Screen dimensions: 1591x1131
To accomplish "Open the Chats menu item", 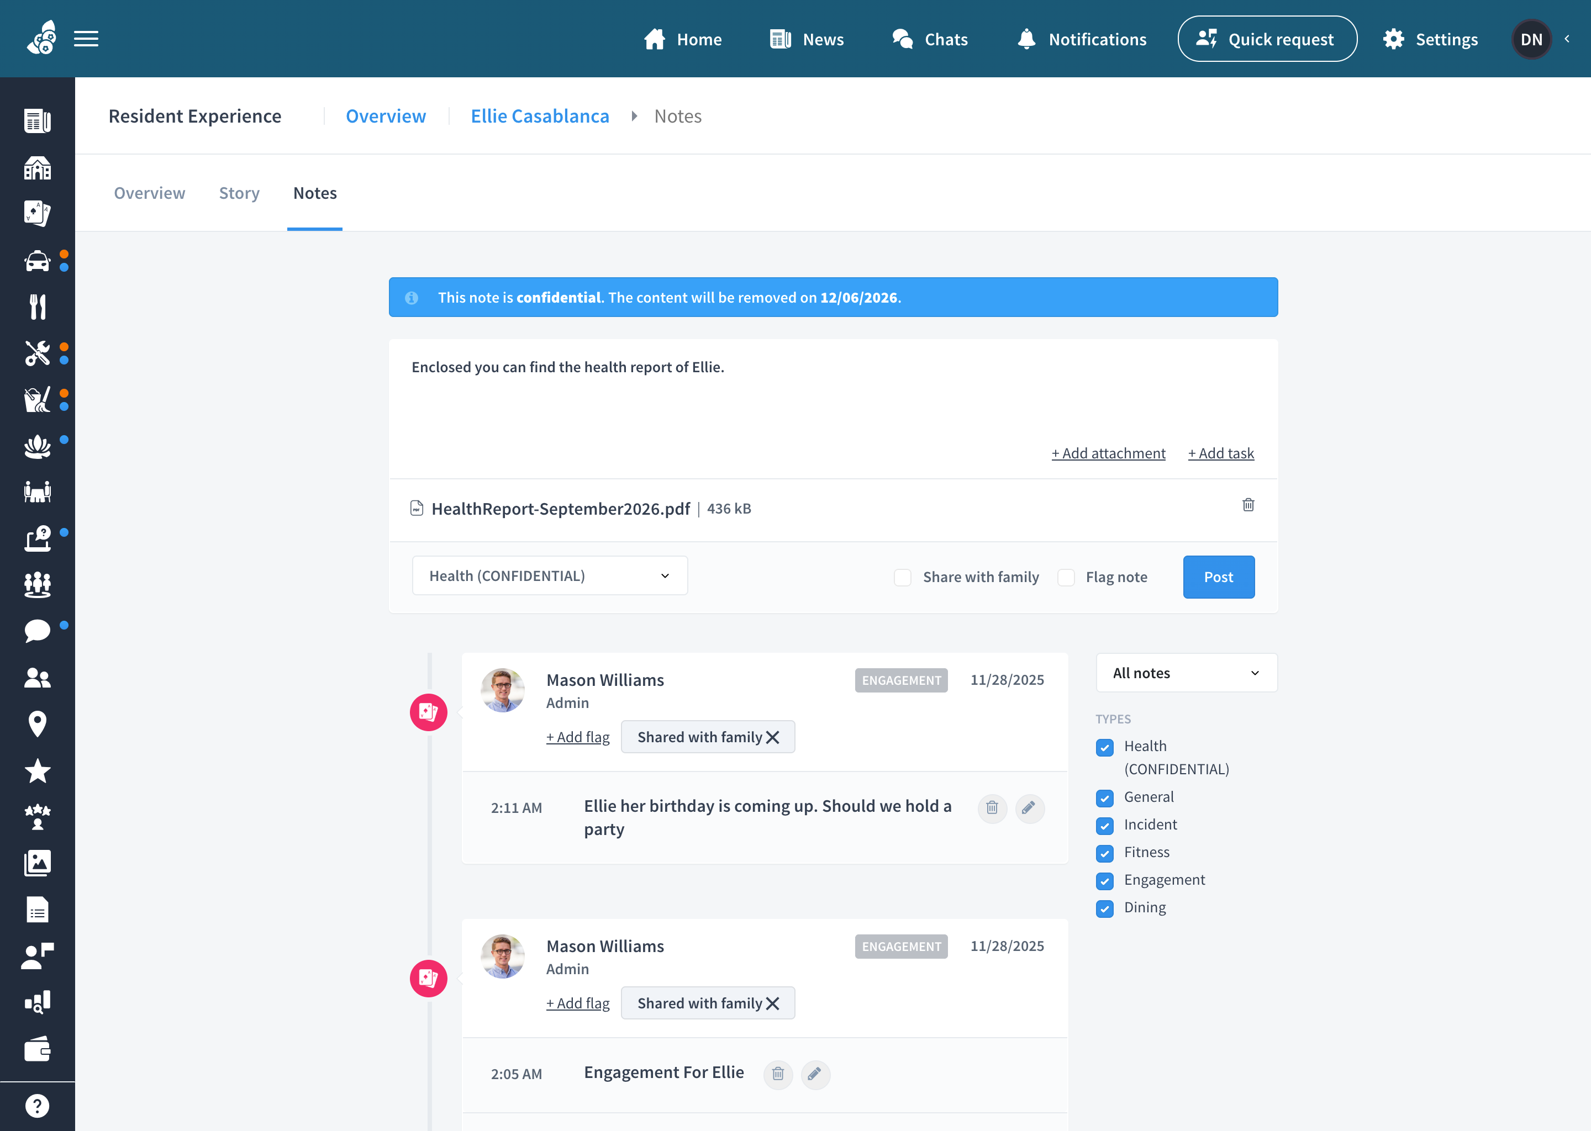I will click(x=930, y=39).
